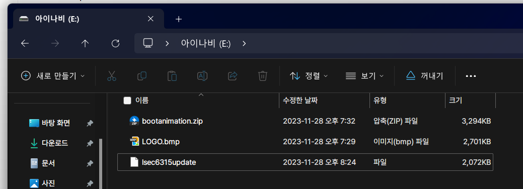Click the lsec6315update blank file icon
The image size is (523, 189).
point(134,162)
